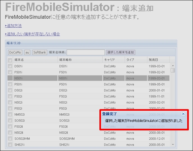Click the 選択した端末を追加 button
This screenshot has height=151, width=193.
(x=121, y=52)
